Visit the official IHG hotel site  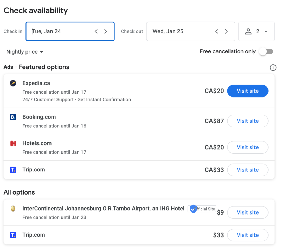(x=247, y=212)
